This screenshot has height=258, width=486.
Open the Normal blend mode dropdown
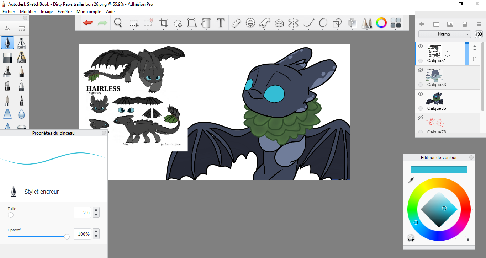pos(444,34)
